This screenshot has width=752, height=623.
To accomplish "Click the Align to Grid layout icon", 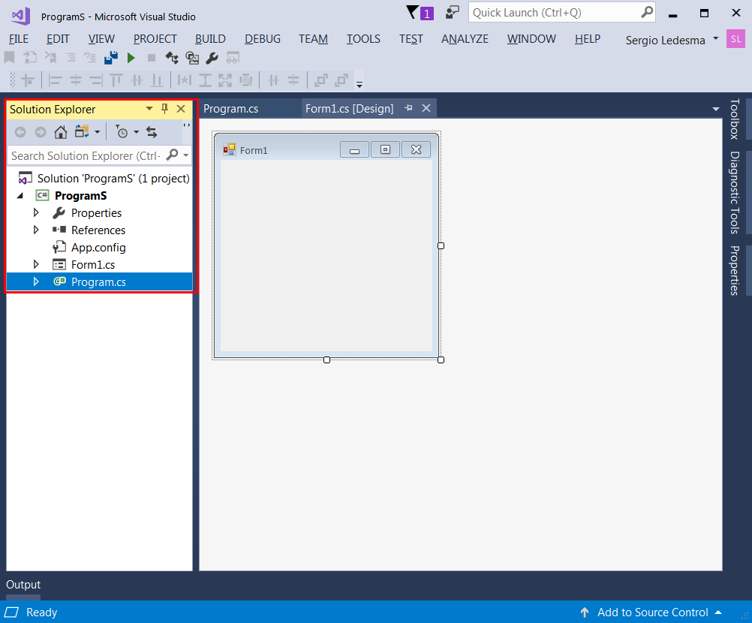I will [x=28, y=80].
